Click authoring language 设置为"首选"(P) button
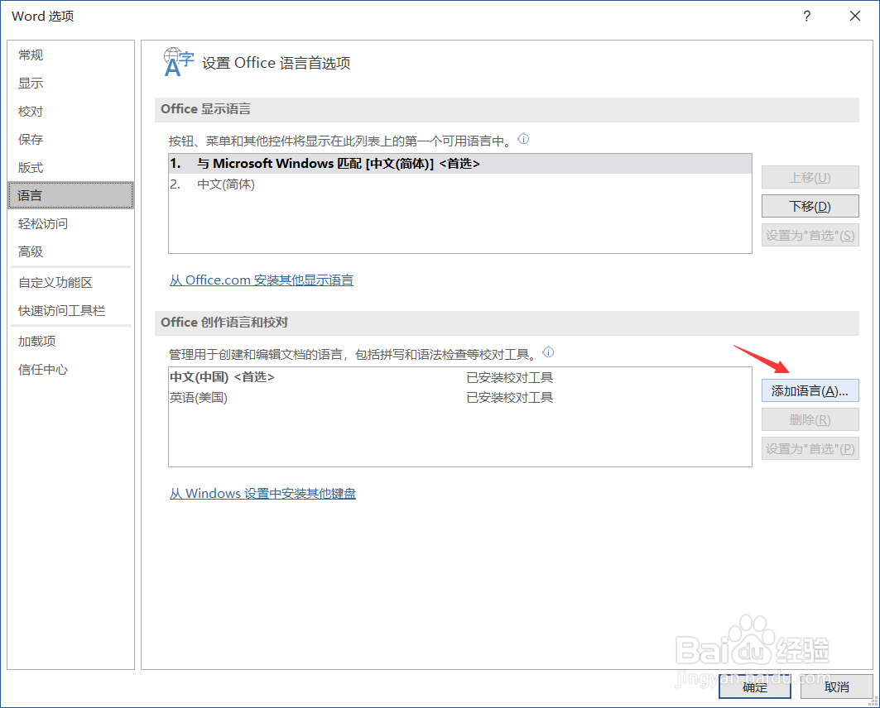This screenshot has height=708, width=880. 810,449
